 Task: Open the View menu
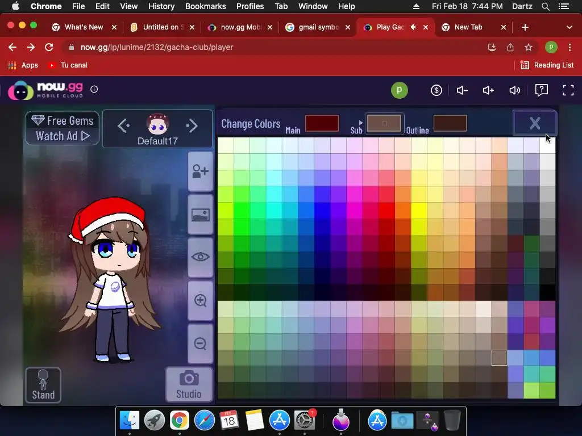coord(129,6)
